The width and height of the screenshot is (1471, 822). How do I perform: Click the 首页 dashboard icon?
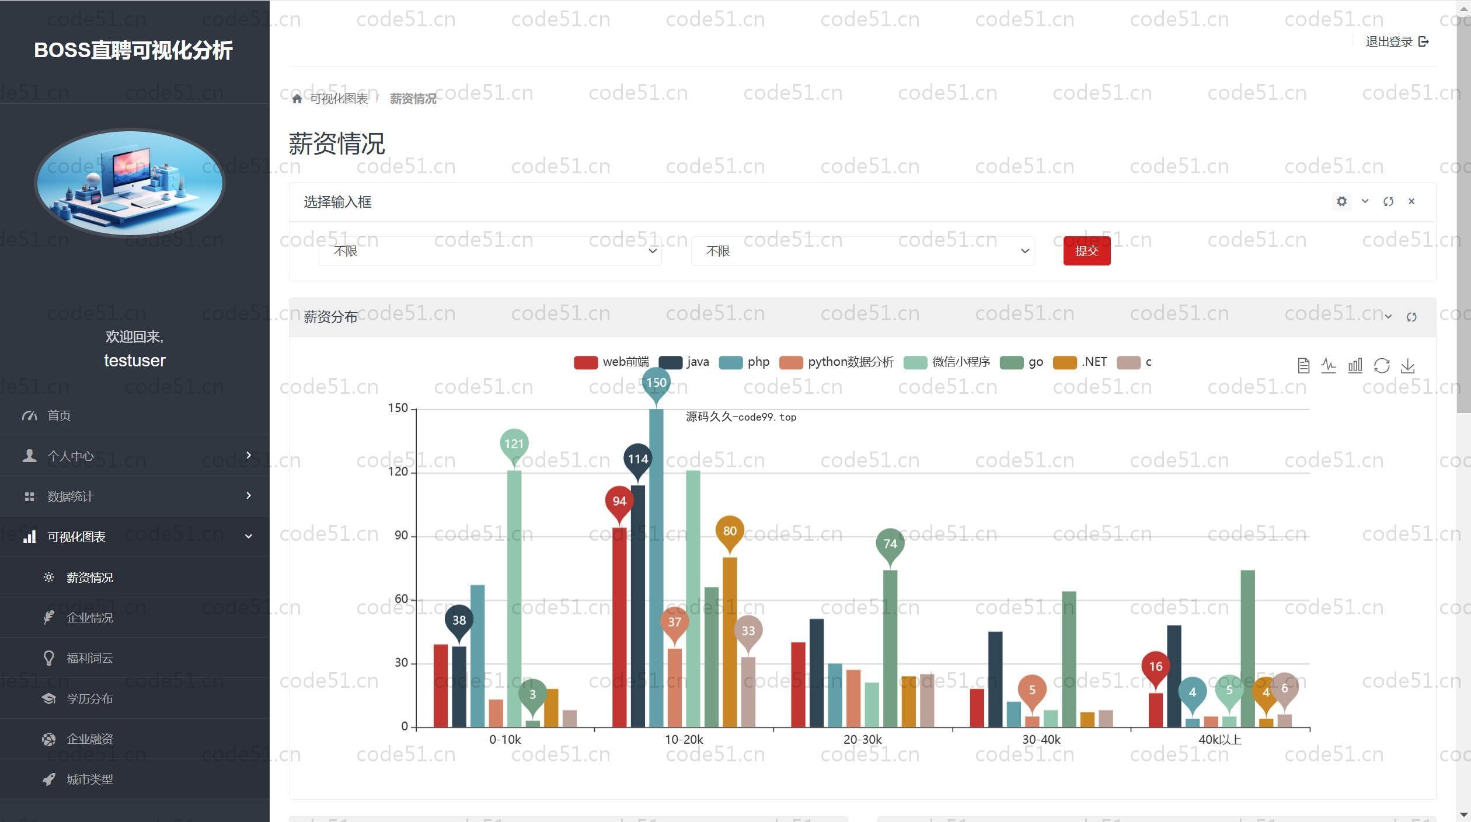pos(29,415)
